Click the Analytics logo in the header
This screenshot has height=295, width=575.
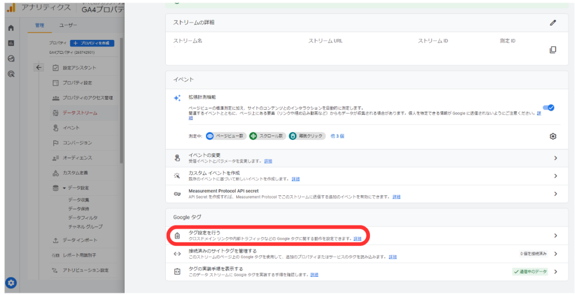(x=11, y=8)
